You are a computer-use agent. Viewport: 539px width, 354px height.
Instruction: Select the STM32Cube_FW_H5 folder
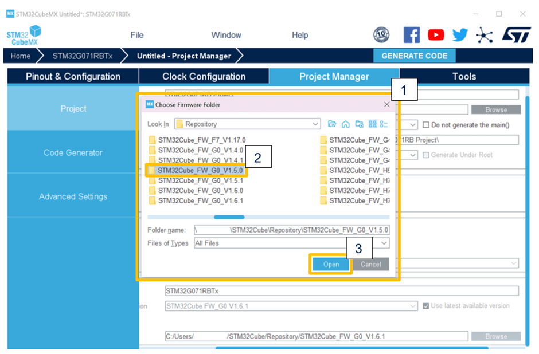coord(355,170)
